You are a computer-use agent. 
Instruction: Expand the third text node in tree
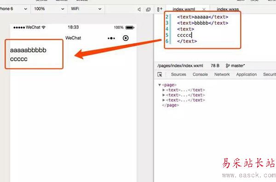(x=163, y=100)
